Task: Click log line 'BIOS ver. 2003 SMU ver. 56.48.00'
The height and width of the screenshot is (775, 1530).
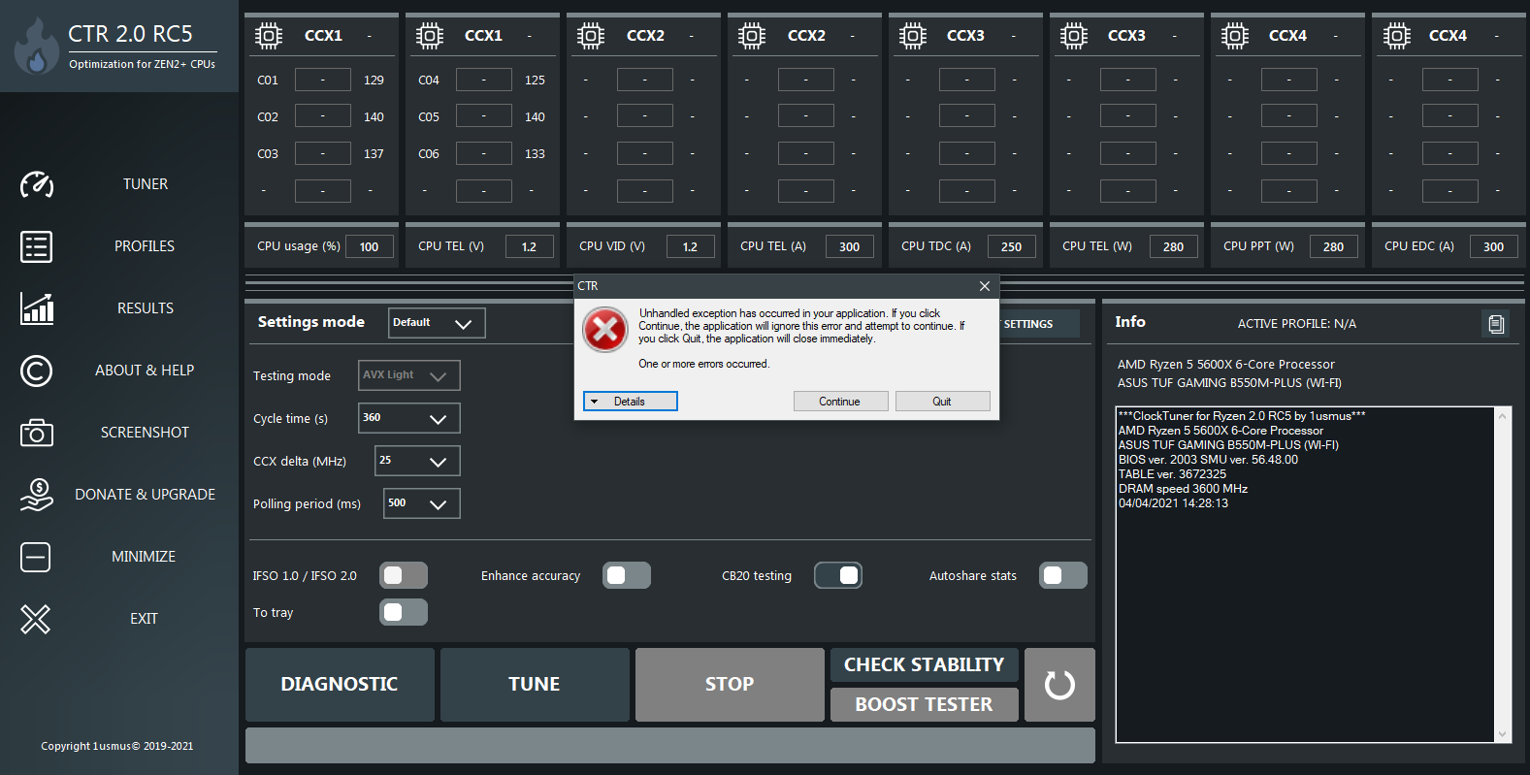Action: pyautogui.click(x=1208, y=460)
